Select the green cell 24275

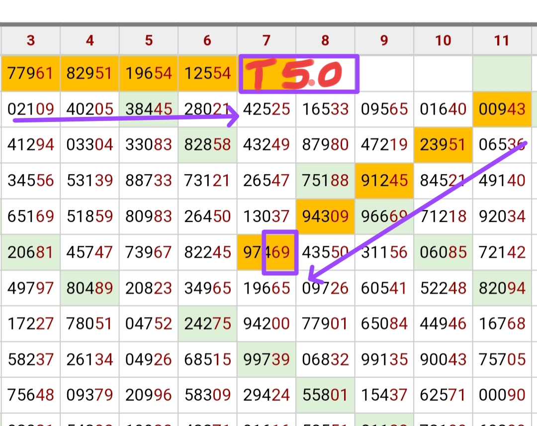coord(207,323)
